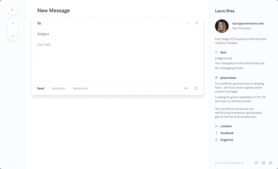Open the attachment paperclip icon
The height and width of the screenshot is (169, 278).
(x=186, y=88)
